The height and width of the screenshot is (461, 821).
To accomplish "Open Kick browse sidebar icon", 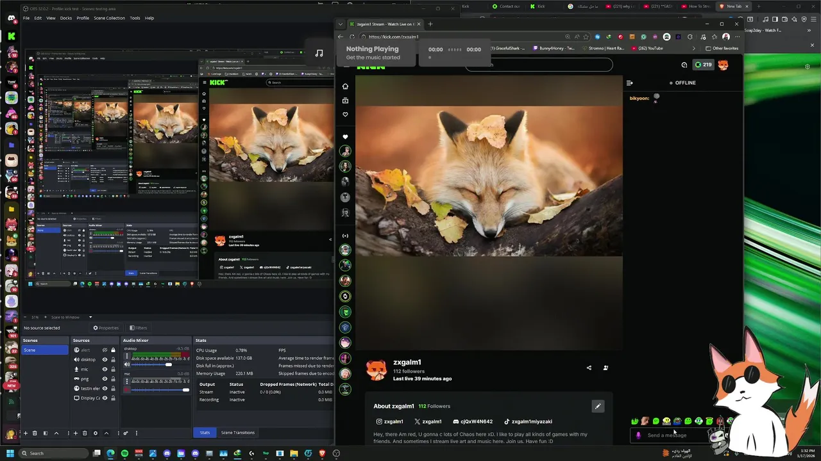I will coord(345,101).
